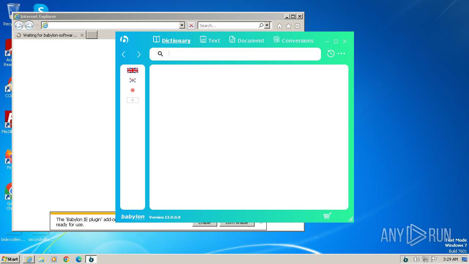Go back with the left arrow in Babylon
Image resolution: width=469 pixels, height=264 pixels.
click(x=123, y=54)
